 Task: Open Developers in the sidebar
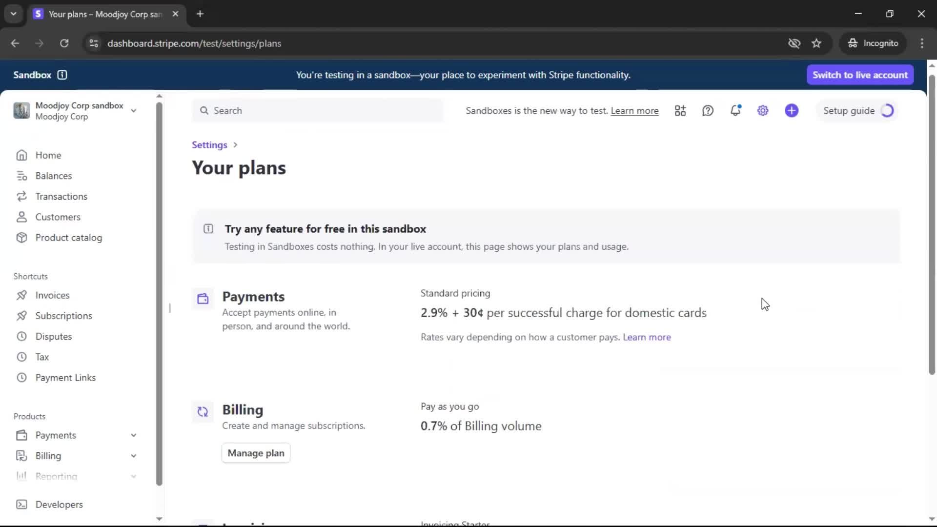(59, 505)
